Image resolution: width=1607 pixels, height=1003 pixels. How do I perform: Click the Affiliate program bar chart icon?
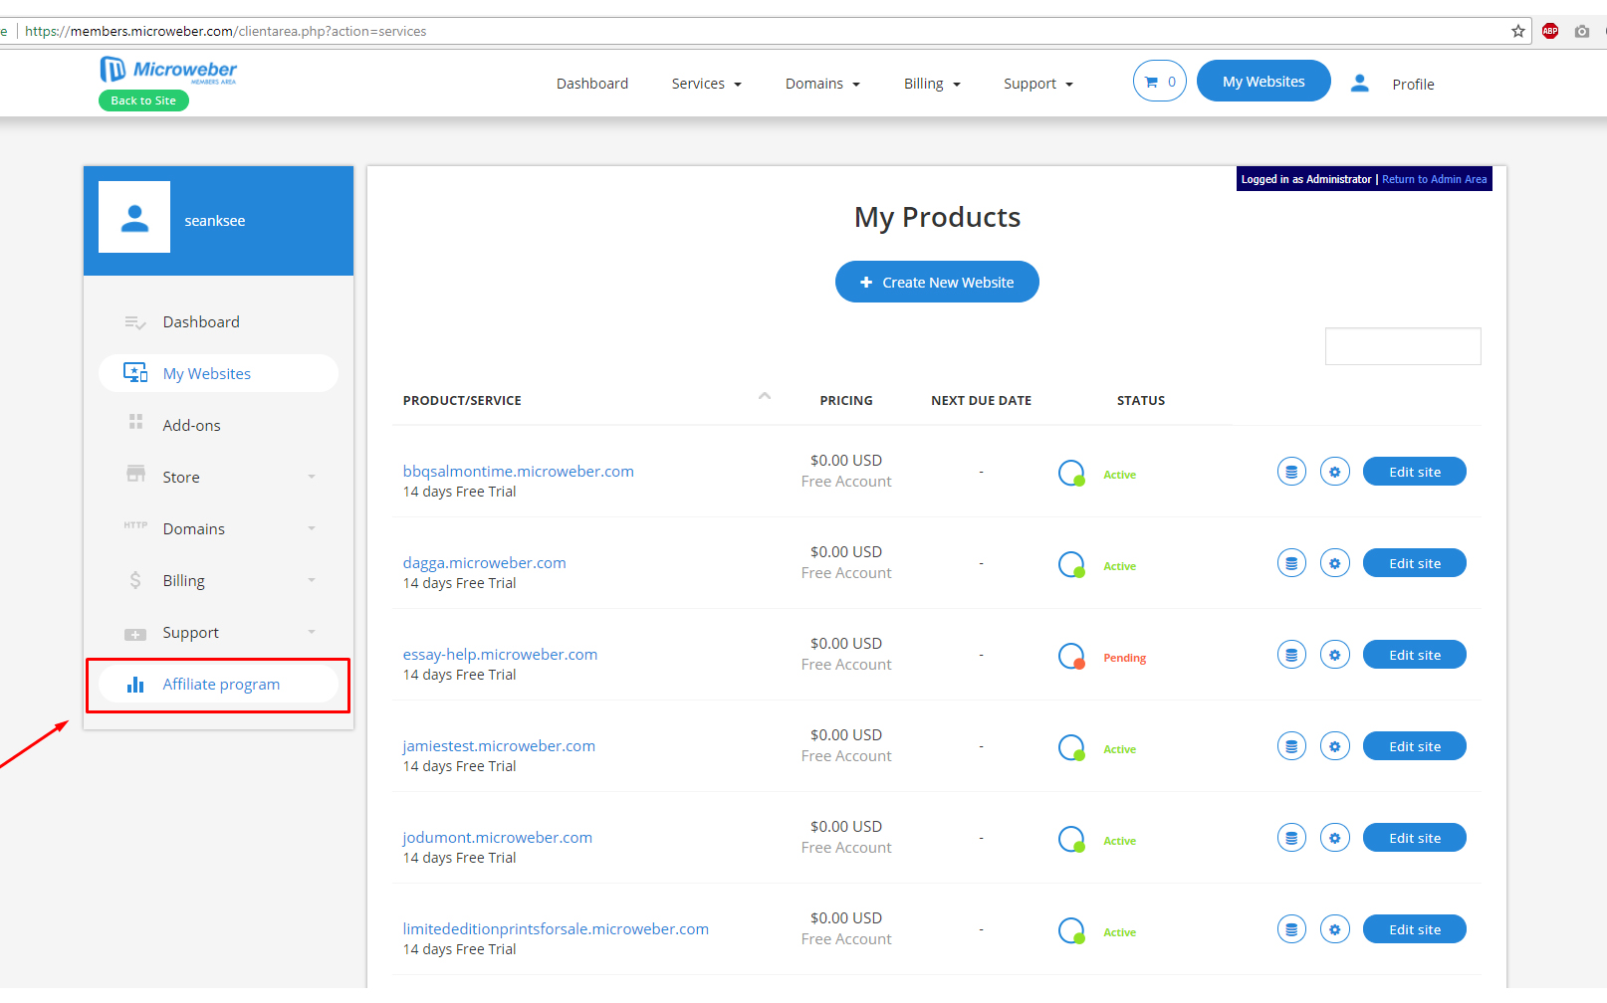135,685
